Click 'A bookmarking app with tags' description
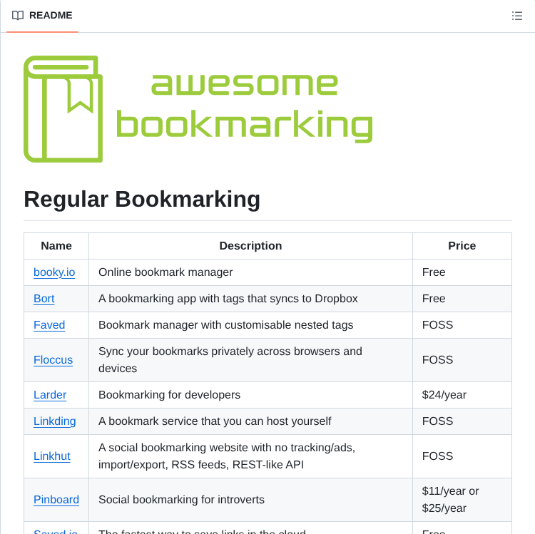 coord(228,299)
